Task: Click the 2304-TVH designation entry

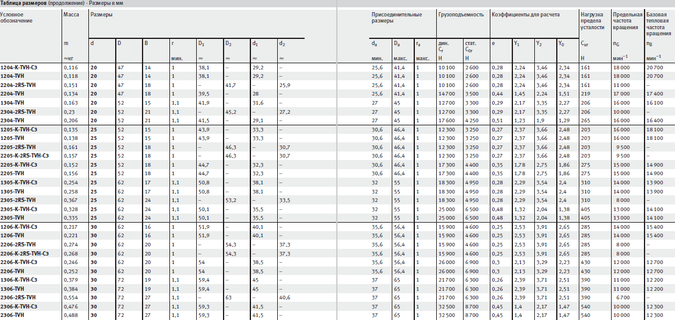Action: pyautogui.click(x=11, y=120)
